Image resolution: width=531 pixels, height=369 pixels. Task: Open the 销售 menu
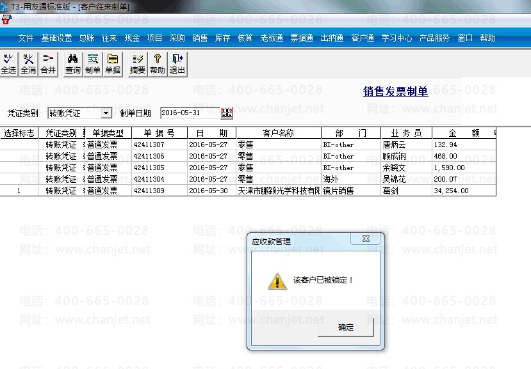(x=200, y=38)
